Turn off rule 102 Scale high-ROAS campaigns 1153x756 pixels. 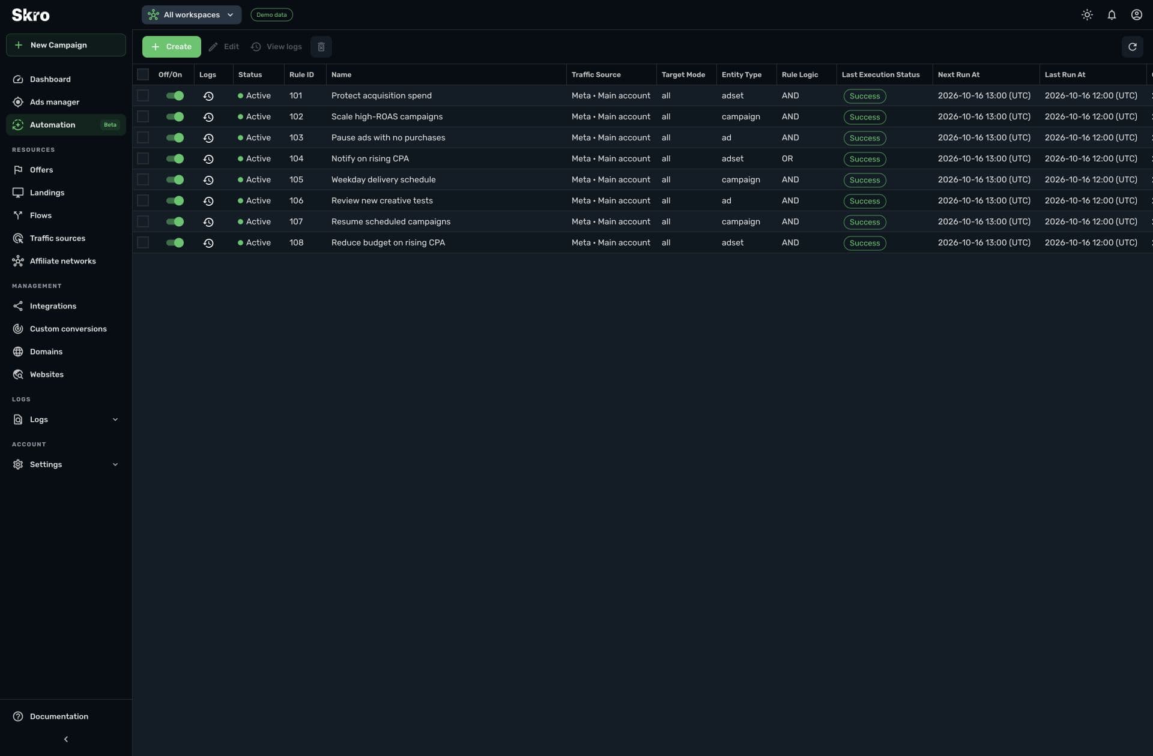coord(175,116)
